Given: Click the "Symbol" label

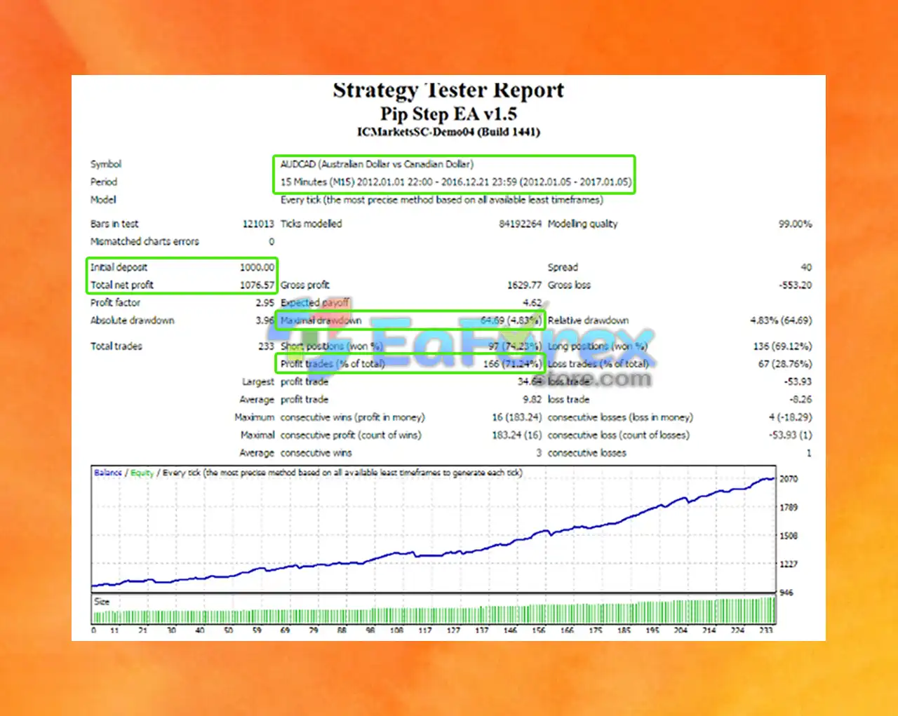Looking at the screenshot, I should (x=106, y=164).
